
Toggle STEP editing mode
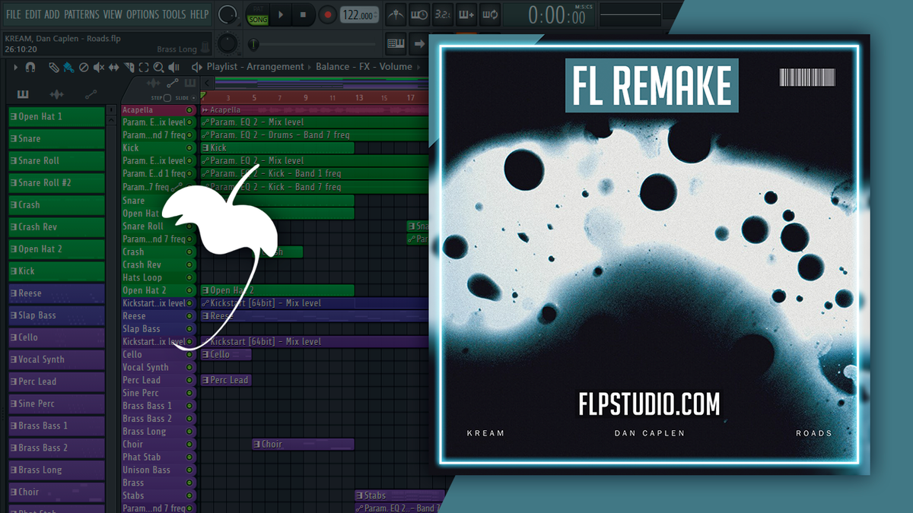(167, 97)
